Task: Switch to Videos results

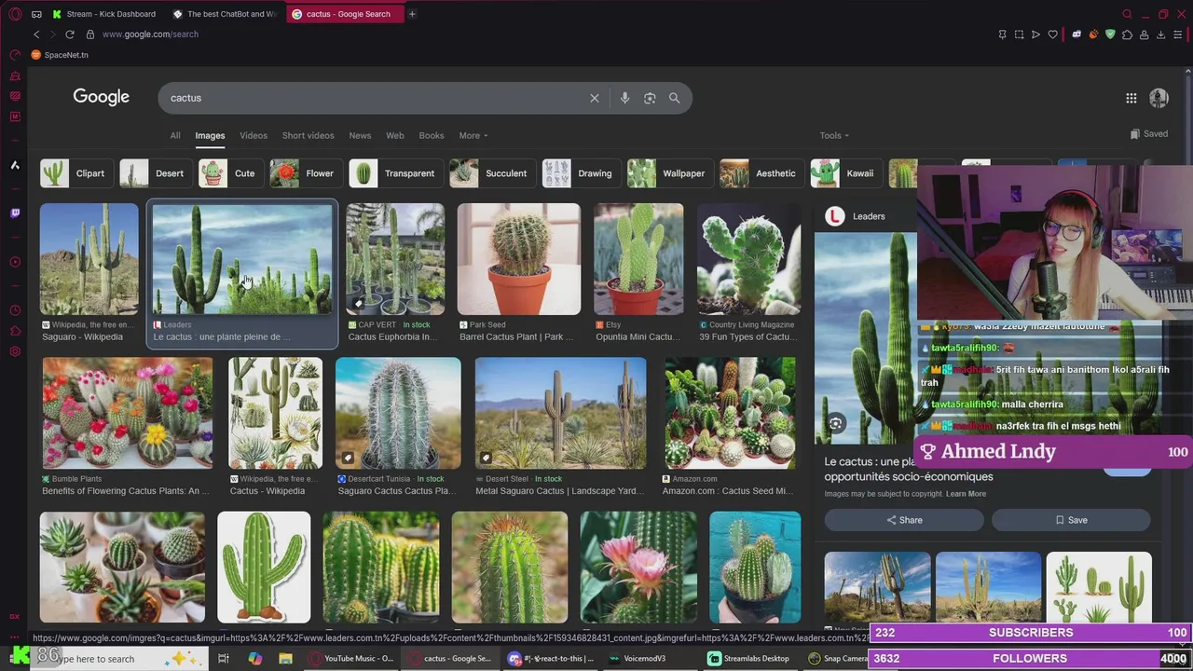Action: tap(254, 135)
